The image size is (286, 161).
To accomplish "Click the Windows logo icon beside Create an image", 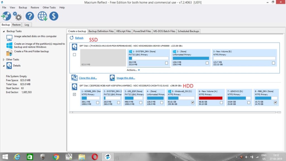I will click(9, 45).
